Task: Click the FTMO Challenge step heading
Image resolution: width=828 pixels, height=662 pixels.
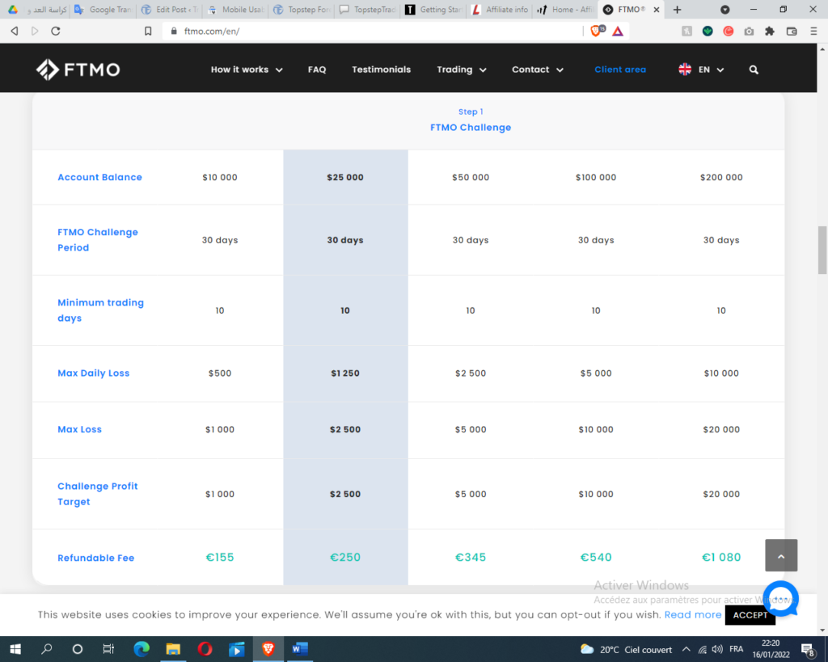Action: pyautogui.click(x=471, y=127)
